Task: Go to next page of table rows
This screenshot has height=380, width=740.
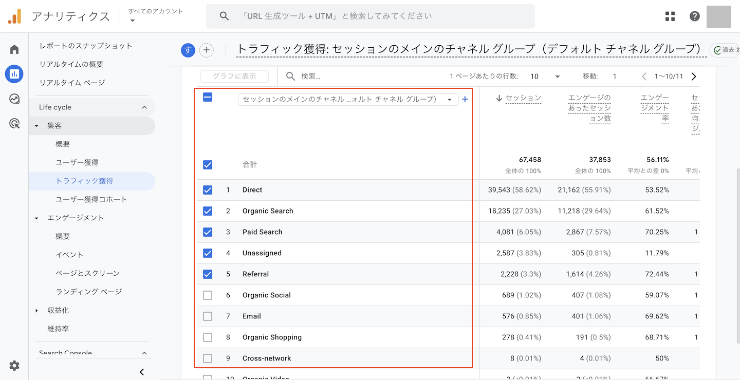Action: click(x=694, y=77)
